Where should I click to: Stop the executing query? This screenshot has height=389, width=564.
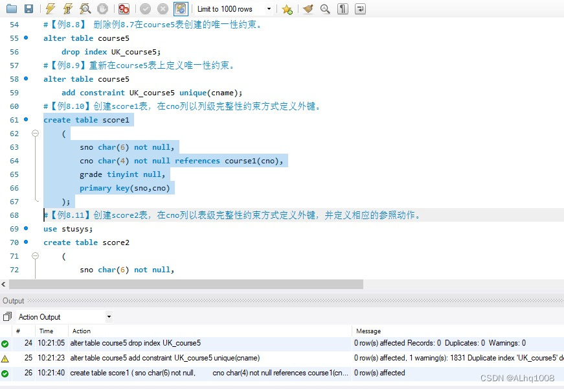coord(102,8)
